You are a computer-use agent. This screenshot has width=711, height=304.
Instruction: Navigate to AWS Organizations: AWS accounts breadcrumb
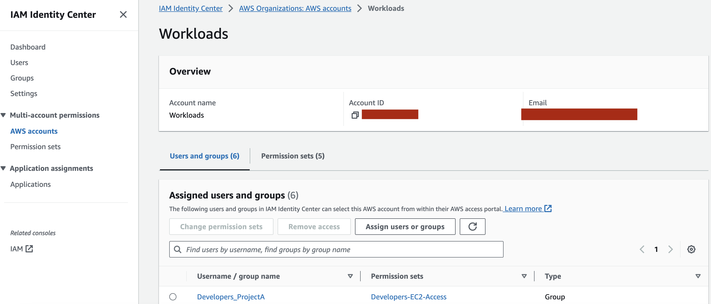[x=295, y=8]
